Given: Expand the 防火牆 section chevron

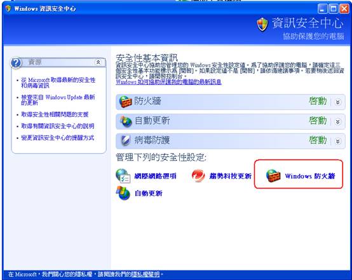Looking at the screenshot, I should coord(337,102).
